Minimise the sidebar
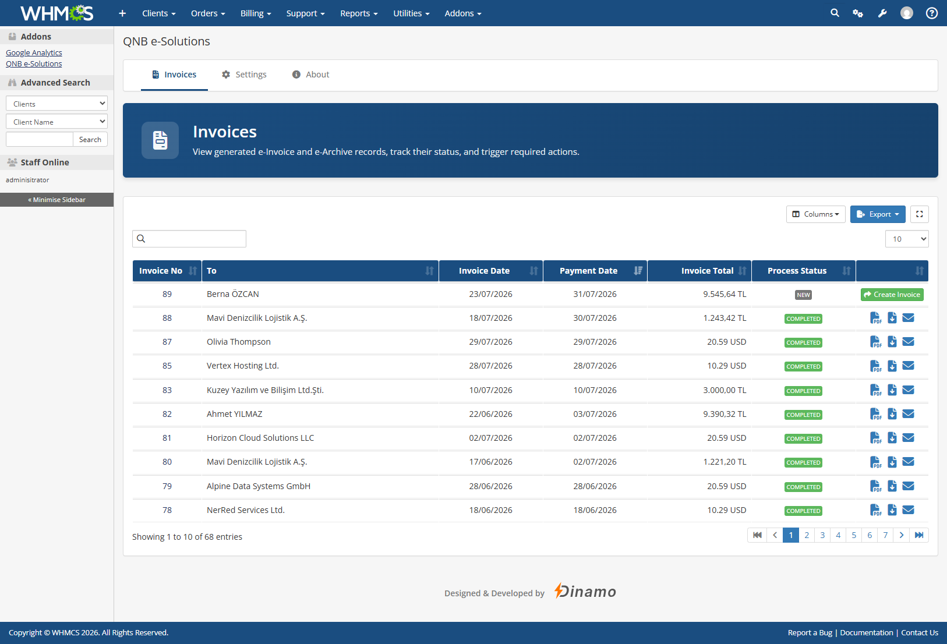This screenshot has width=947, height=644. 56,200
